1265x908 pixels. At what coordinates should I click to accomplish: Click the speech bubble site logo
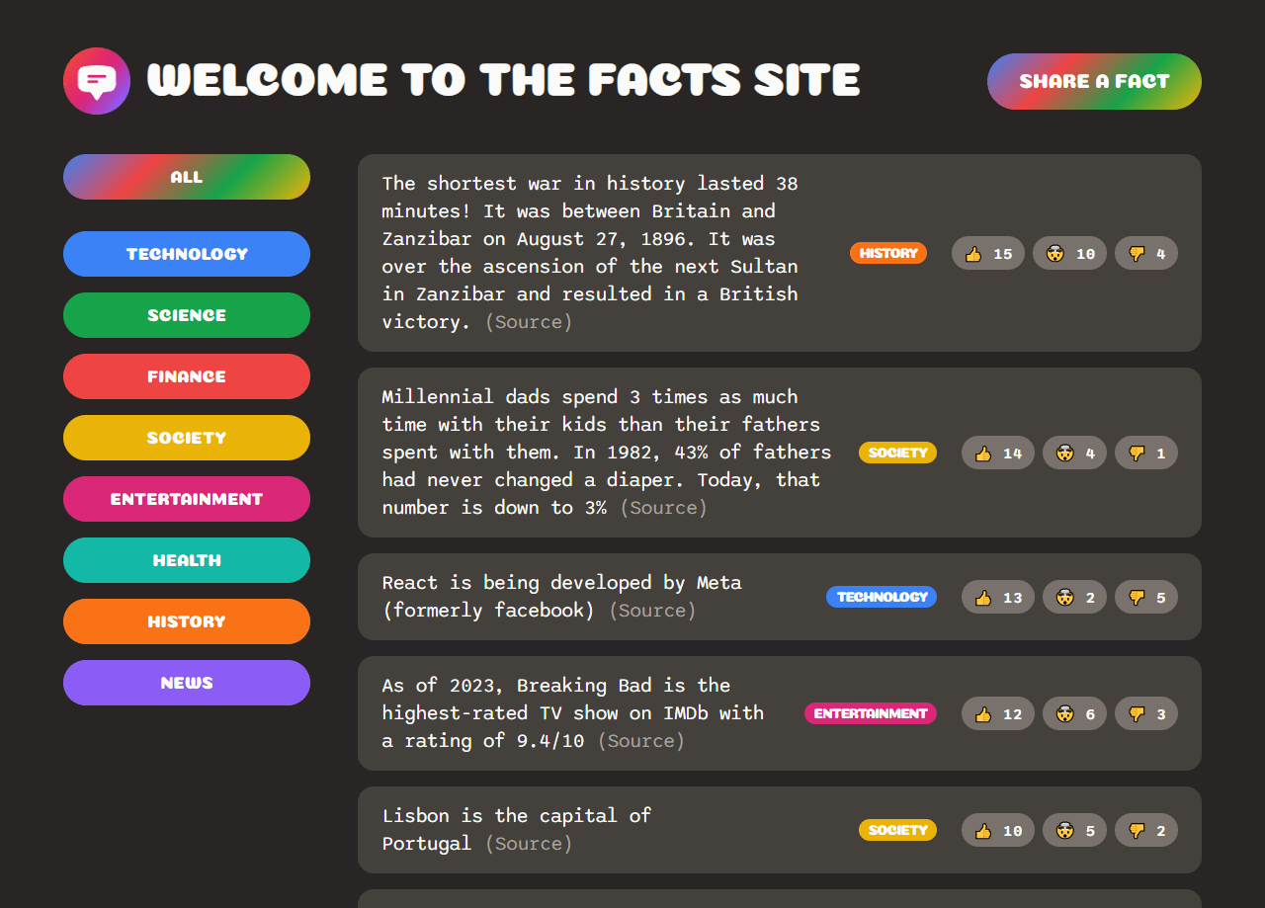(97, 81)
